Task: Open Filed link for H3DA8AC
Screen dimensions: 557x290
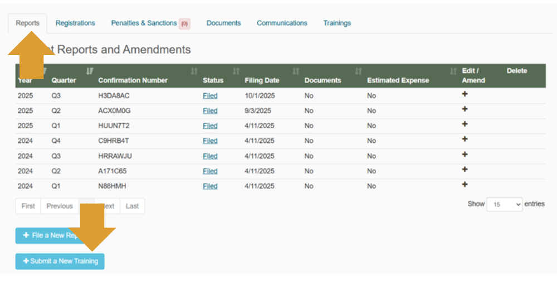Action: (210, 96)
